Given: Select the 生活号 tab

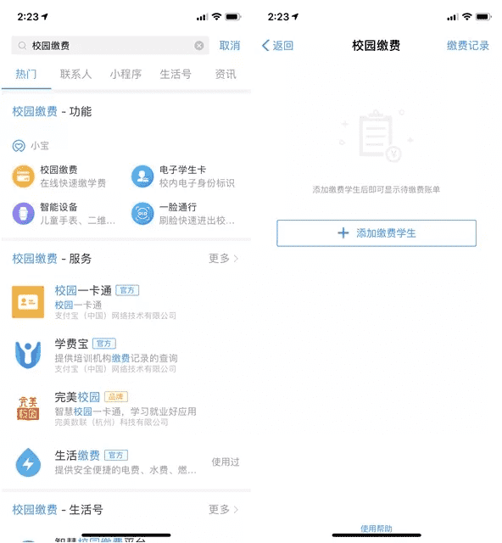Looking at the screenshot, I should pos(176,74).
